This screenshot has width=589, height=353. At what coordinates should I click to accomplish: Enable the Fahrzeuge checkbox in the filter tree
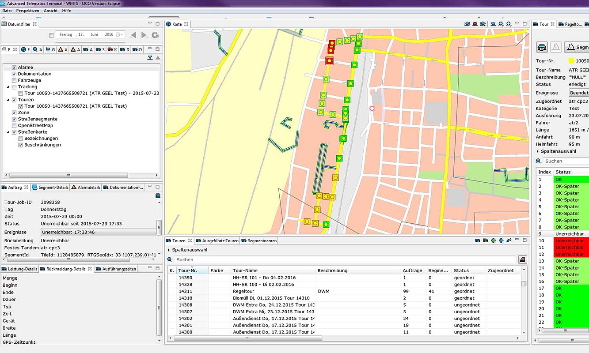[x=14, y=80]
